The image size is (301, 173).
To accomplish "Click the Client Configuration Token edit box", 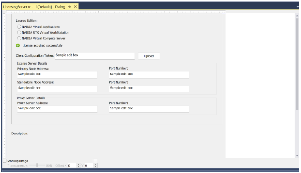I will [x=95, y=56].
